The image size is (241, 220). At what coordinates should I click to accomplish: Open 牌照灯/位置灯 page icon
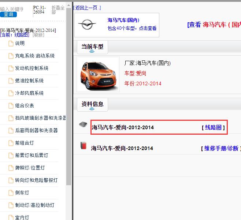click(x=11, y=168)
